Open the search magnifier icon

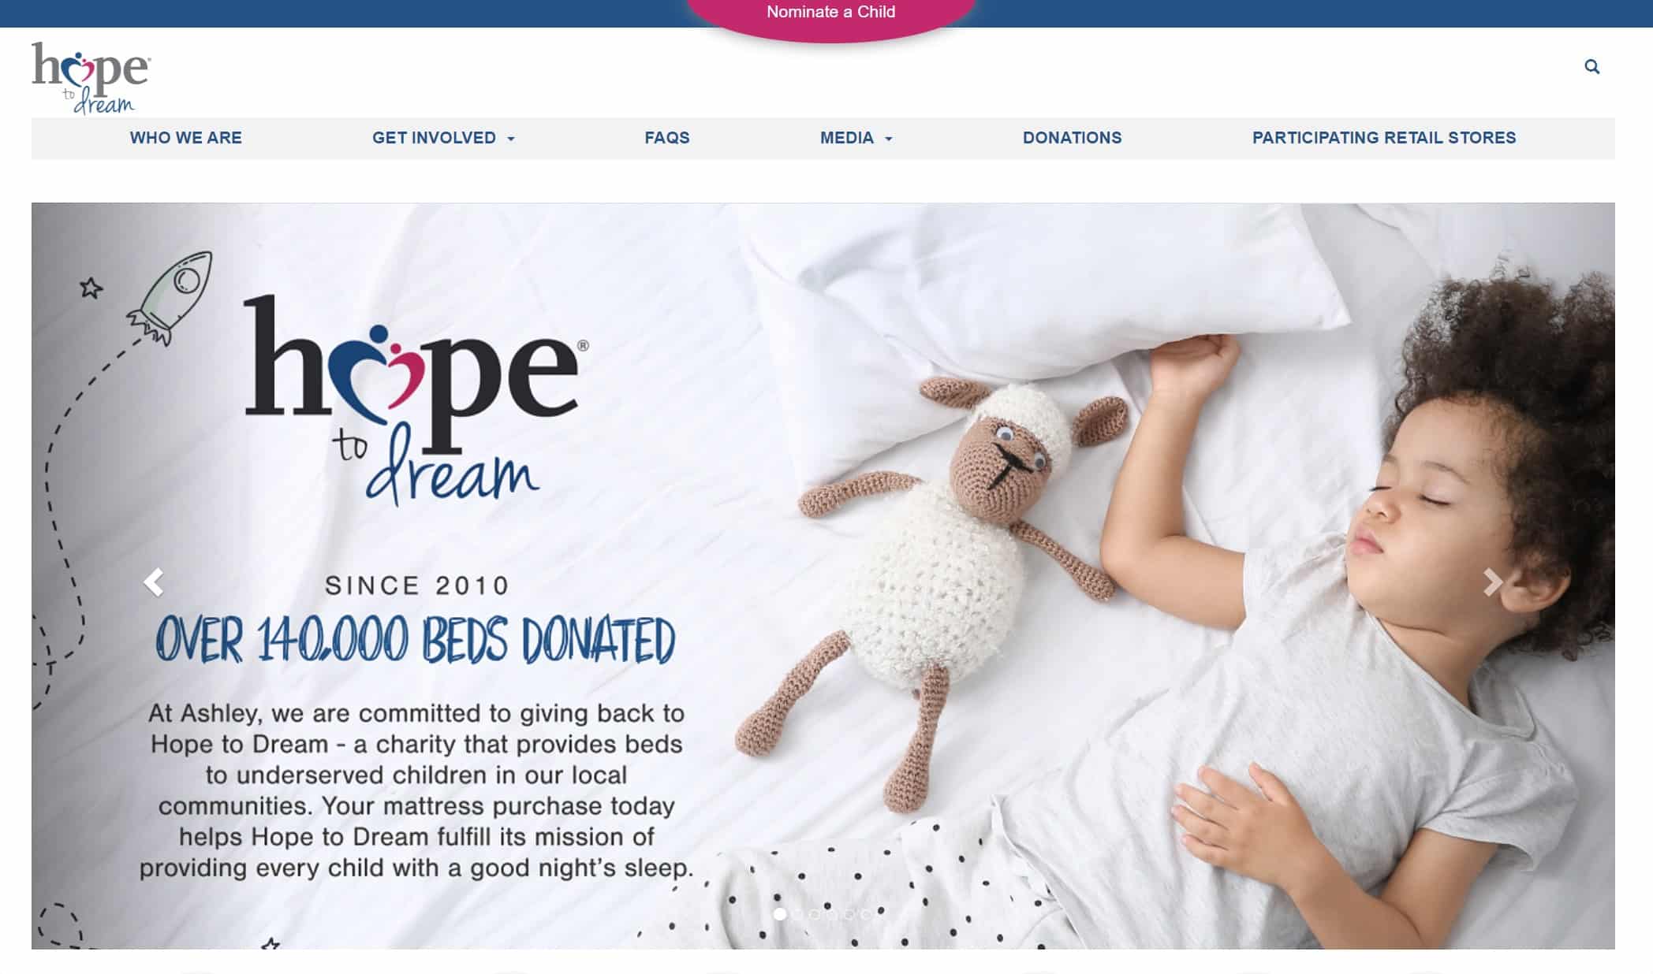coord(1591,67)
